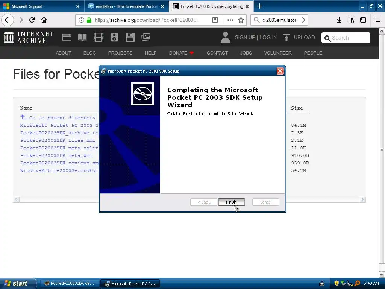385x289 pixels.
Task: Click the browser address bar URL
Action: click(x=147, y=20)
